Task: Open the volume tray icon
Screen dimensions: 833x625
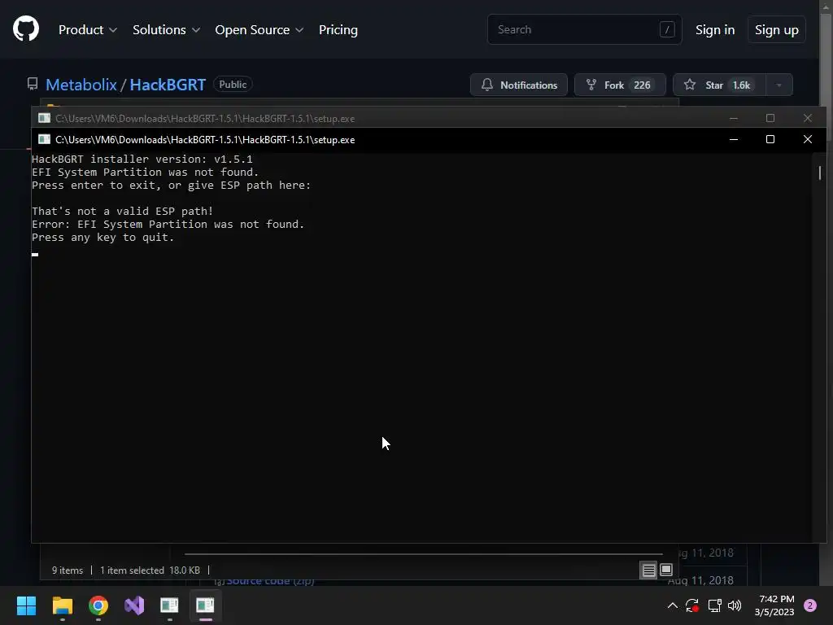Action: (x=735, y=605)
